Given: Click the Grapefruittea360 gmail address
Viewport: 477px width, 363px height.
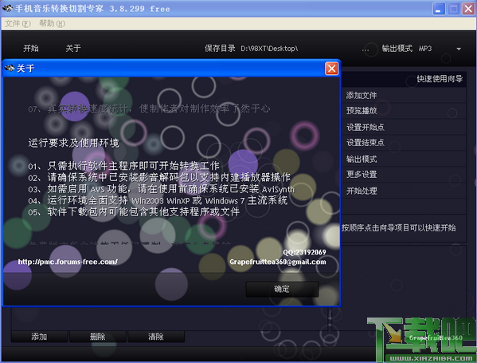Looking at the screenshot, I should 278,262.
